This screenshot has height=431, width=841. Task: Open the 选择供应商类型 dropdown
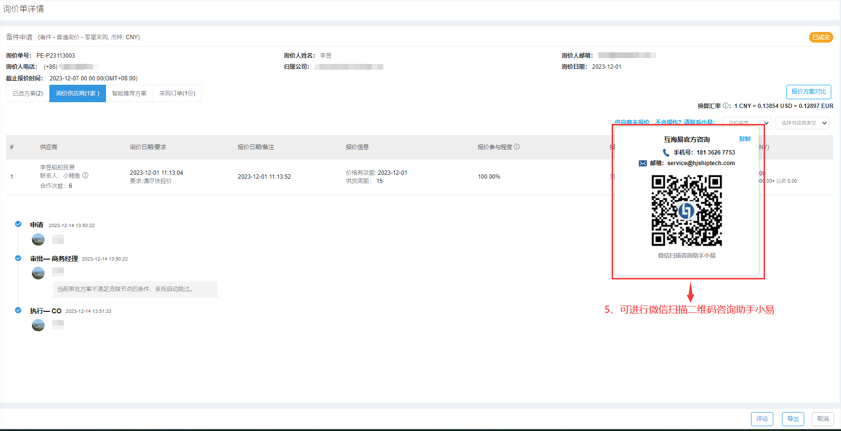[x=802, y=123]
